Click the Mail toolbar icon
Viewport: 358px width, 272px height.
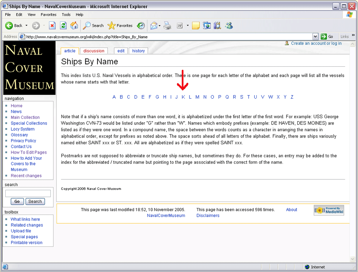tap(154, 26)
